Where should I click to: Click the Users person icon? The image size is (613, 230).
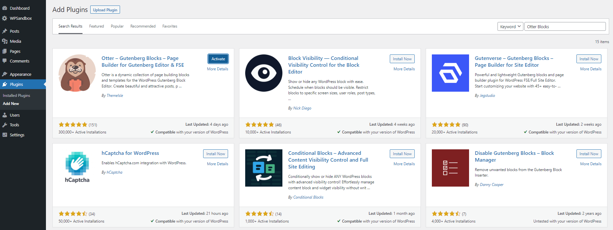pos(5,115)
